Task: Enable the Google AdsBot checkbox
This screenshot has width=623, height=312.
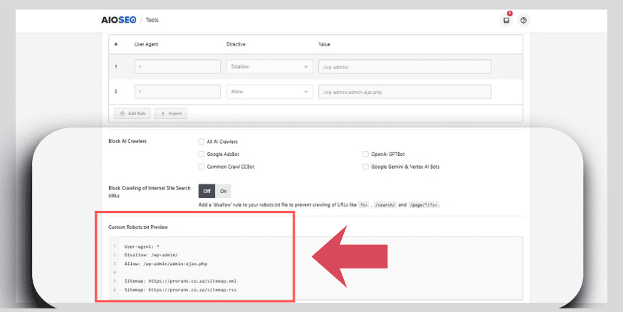Action: (201, 154)
